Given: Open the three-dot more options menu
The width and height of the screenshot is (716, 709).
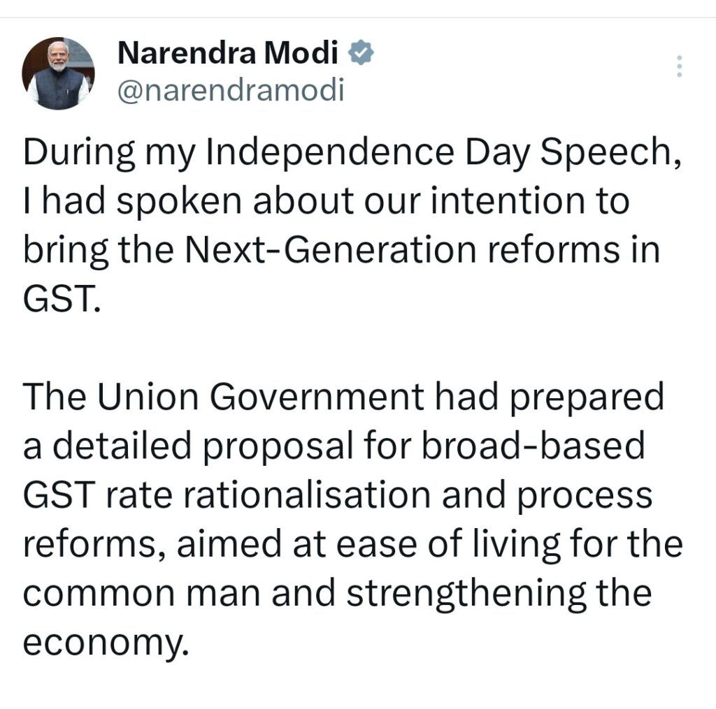Looking at the screenshot, I should click(x=678, y=66).
